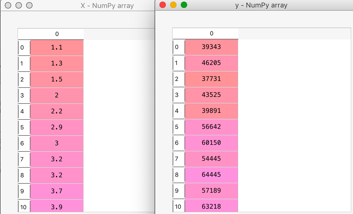Screen dimensions: 353x214
Task: Select cell 2.9 in X array
Action: (x=57, y=127)
